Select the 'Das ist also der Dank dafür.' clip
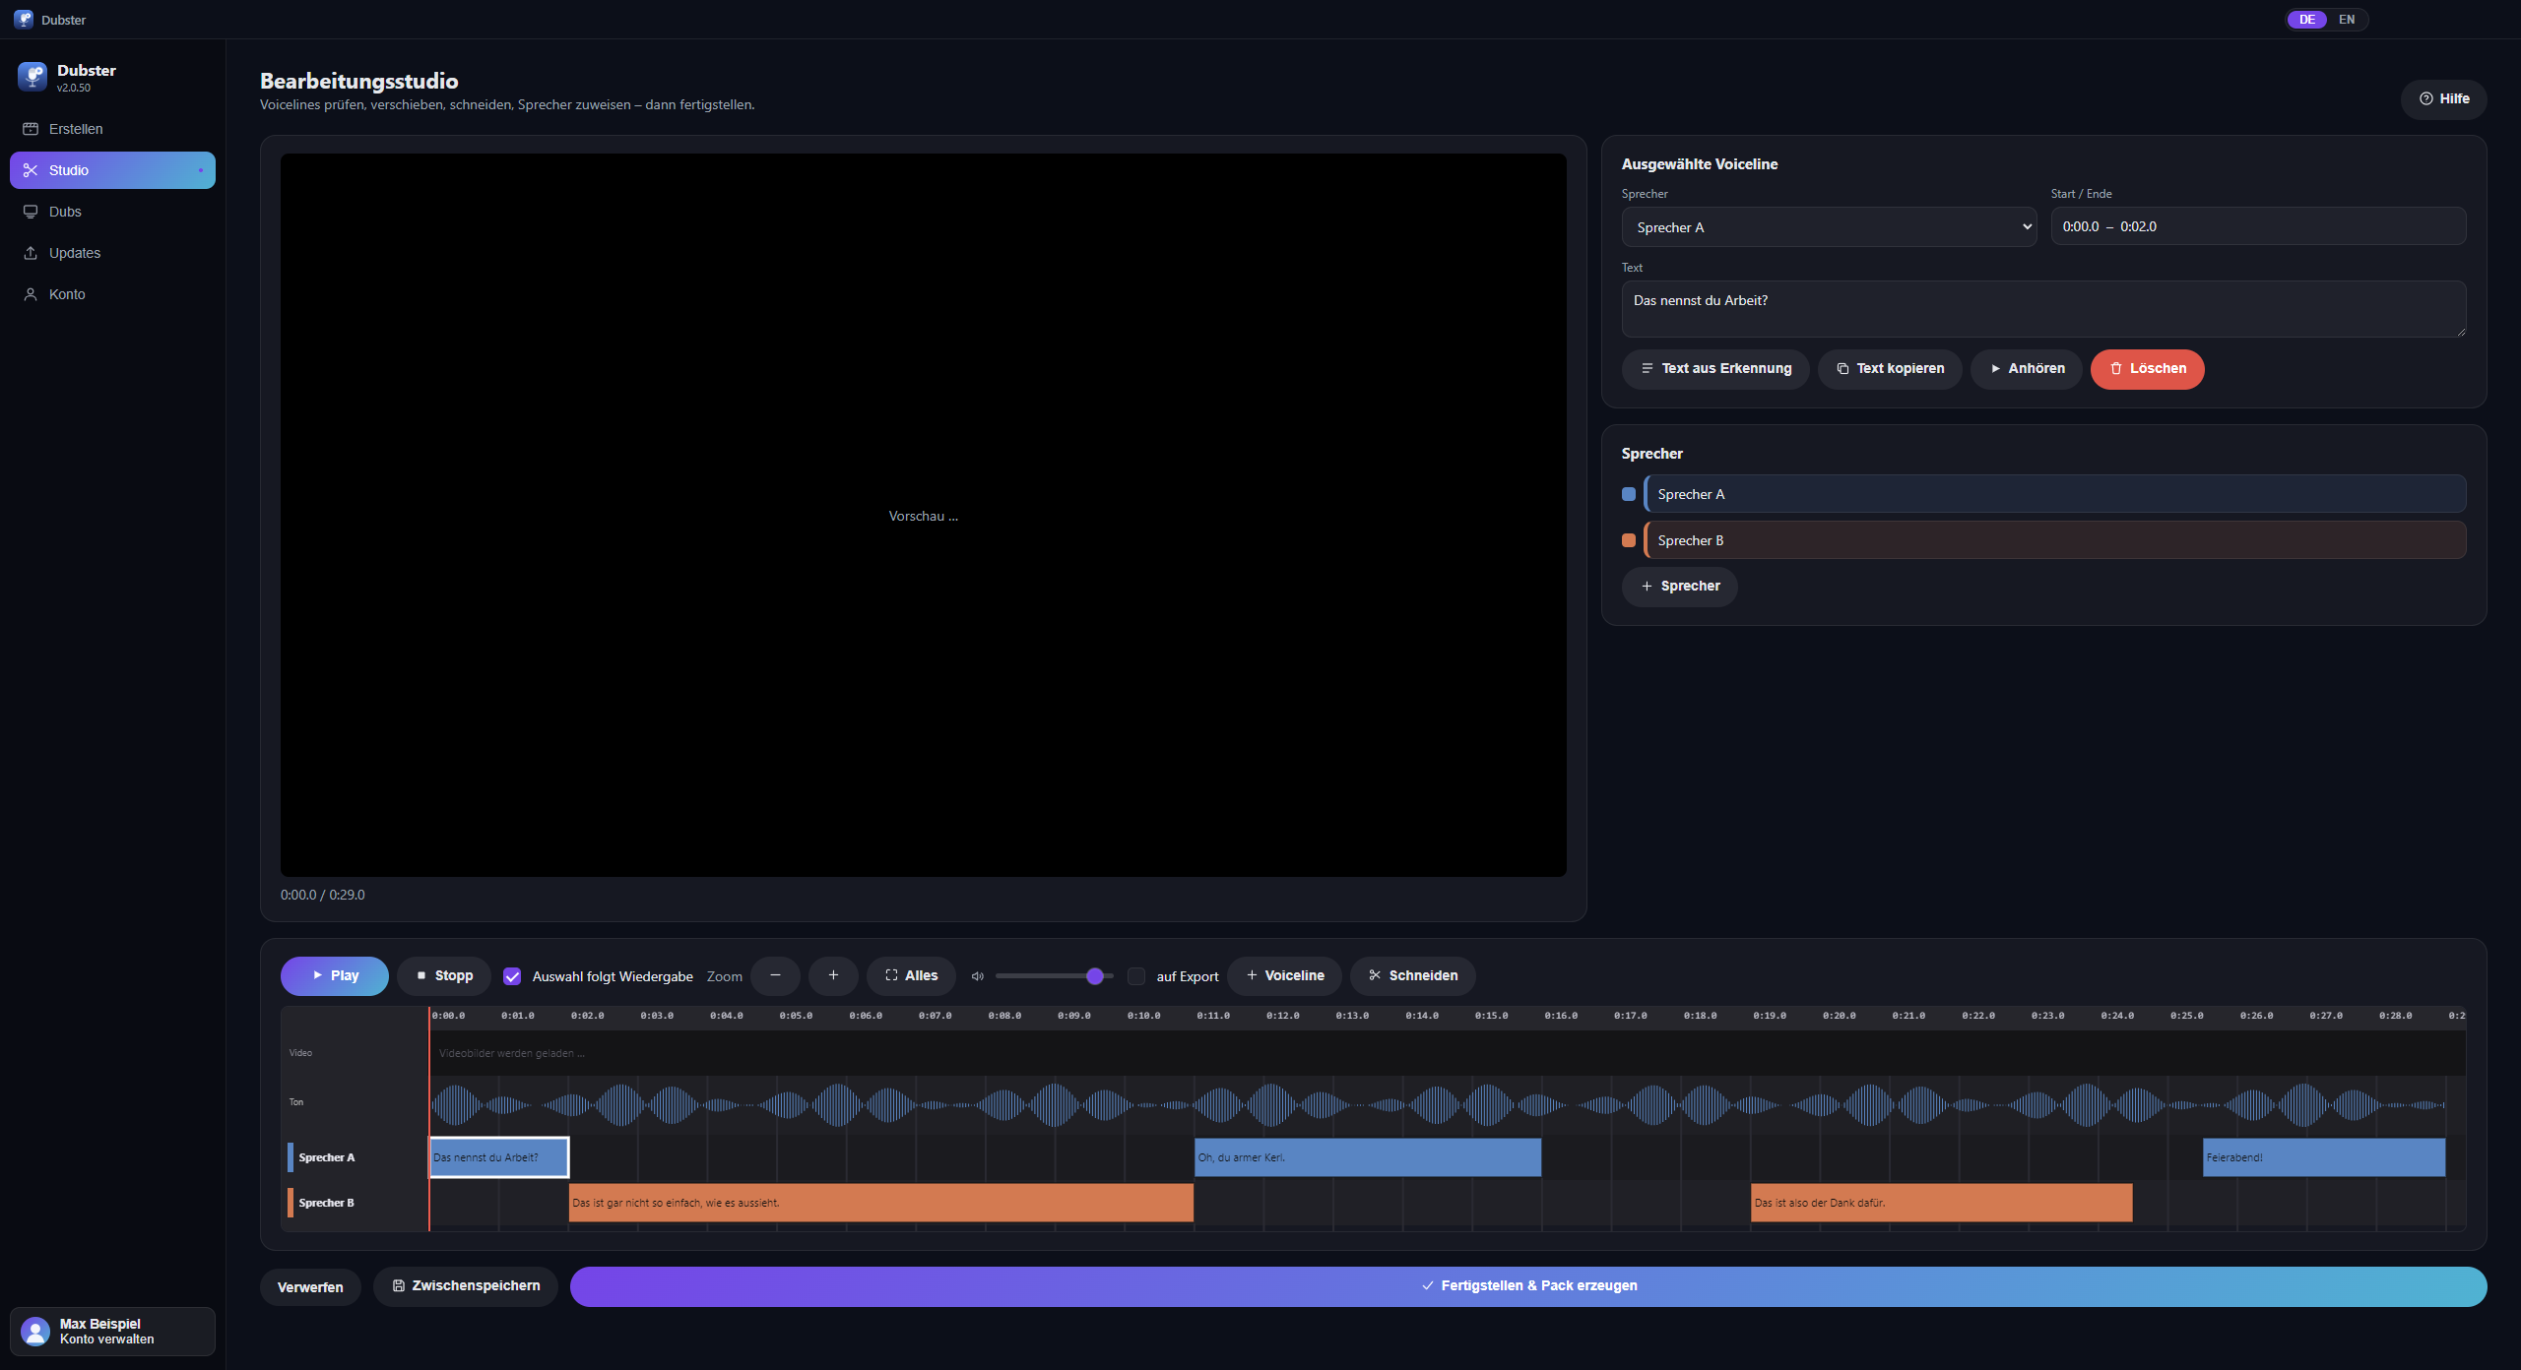This screenshot has height=1370, width=2521. (1942, 1203)
